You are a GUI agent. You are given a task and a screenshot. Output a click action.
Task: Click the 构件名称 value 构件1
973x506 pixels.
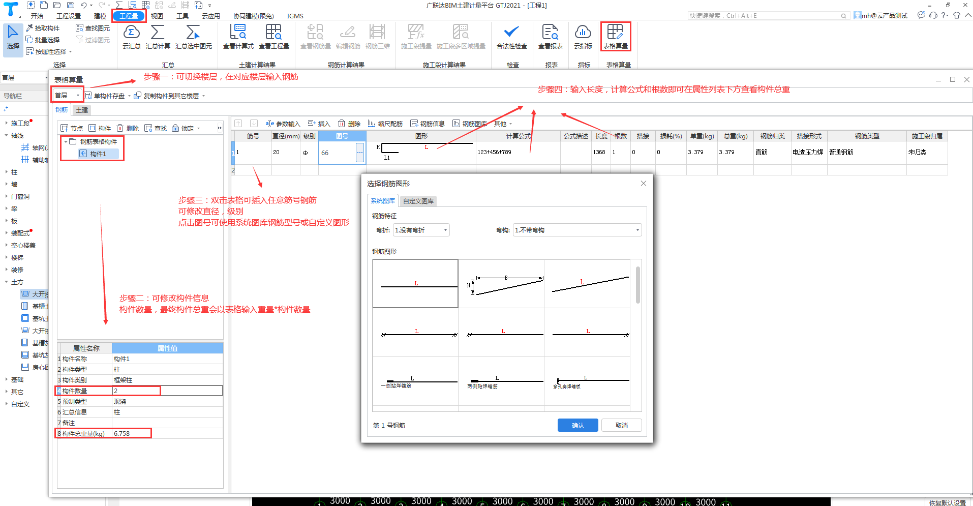point(167,359)
